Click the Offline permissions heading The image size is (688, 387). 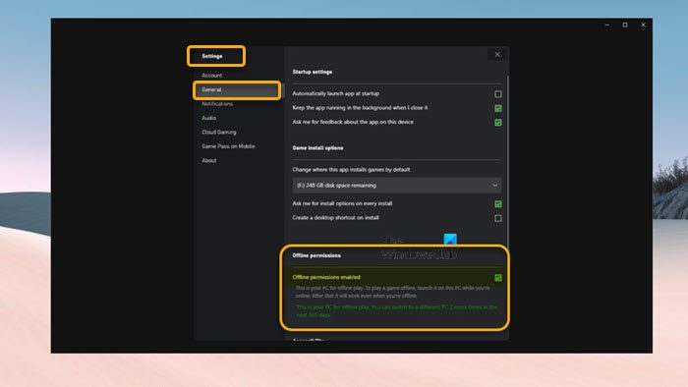pyautogui.click(x=316, y=255)
